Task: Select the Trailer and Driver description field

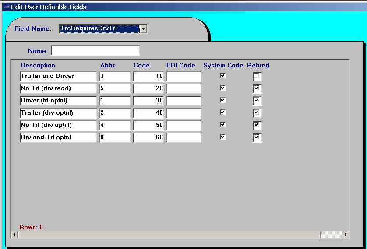Action: tap(58, 77)
